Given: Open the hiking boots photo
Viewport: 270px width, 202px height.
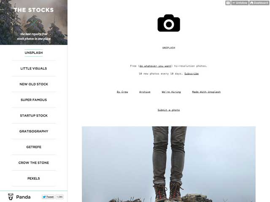Looking at the screenshot, I should click(169, 164).
